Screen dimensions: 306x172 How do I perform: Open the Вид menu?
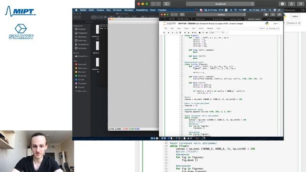click(109, 10)
